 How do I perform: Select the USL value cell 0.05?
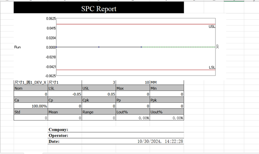point(99,94)
